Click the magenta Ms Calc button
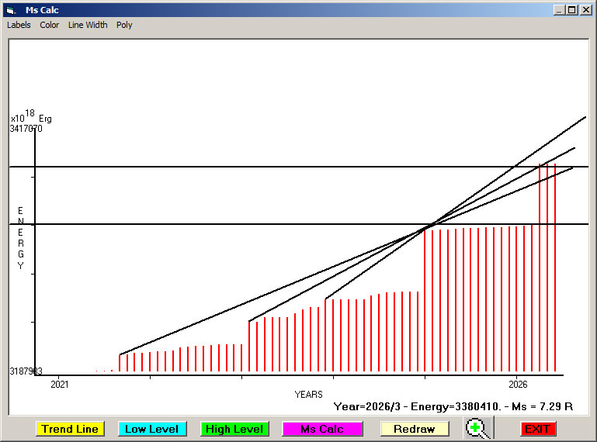This screenshot has height=442, width=597. pos(322,429)
